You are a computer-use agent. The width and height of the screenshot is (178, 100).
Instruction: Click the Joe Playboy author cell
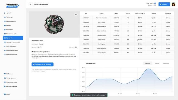pos(102,44)
